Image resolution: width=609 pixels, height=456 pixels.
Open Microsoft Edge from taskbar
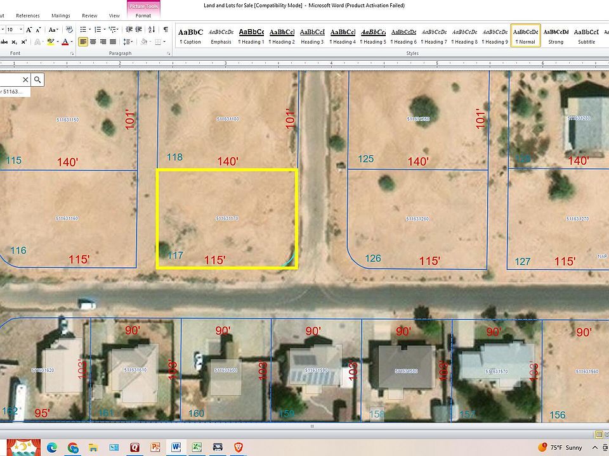(x=52, y=448)
